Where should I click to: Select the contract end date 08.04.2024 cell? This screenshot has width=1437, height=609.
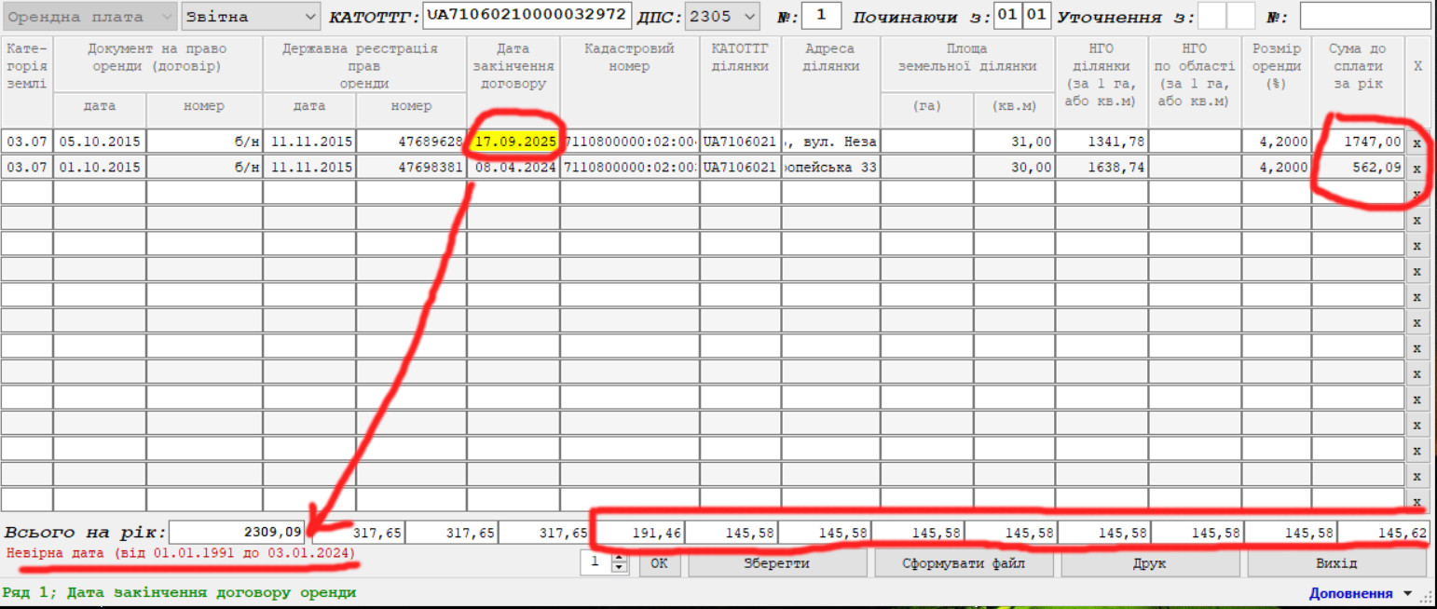pyautogui.click(x=513, y=168)
